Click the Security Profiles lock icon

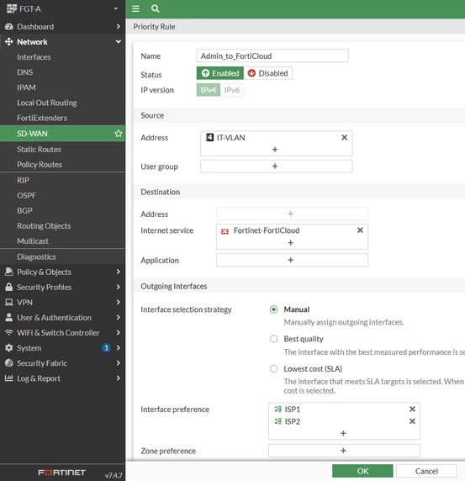pyautogui.click(x=9, y=287)
